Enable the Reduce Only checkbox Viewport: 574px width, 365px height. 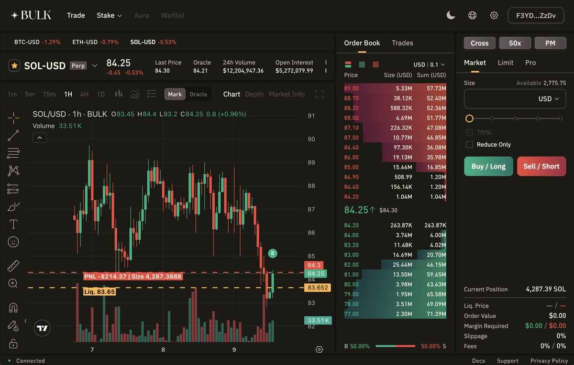click(x=469, y=144)
